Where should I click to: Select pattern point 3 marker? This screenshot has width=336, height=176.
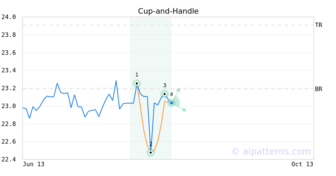click(164, 94)
